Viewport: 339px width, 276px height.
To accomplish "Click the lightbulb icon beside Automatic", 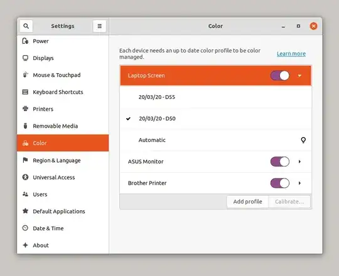I will point(303,140).
